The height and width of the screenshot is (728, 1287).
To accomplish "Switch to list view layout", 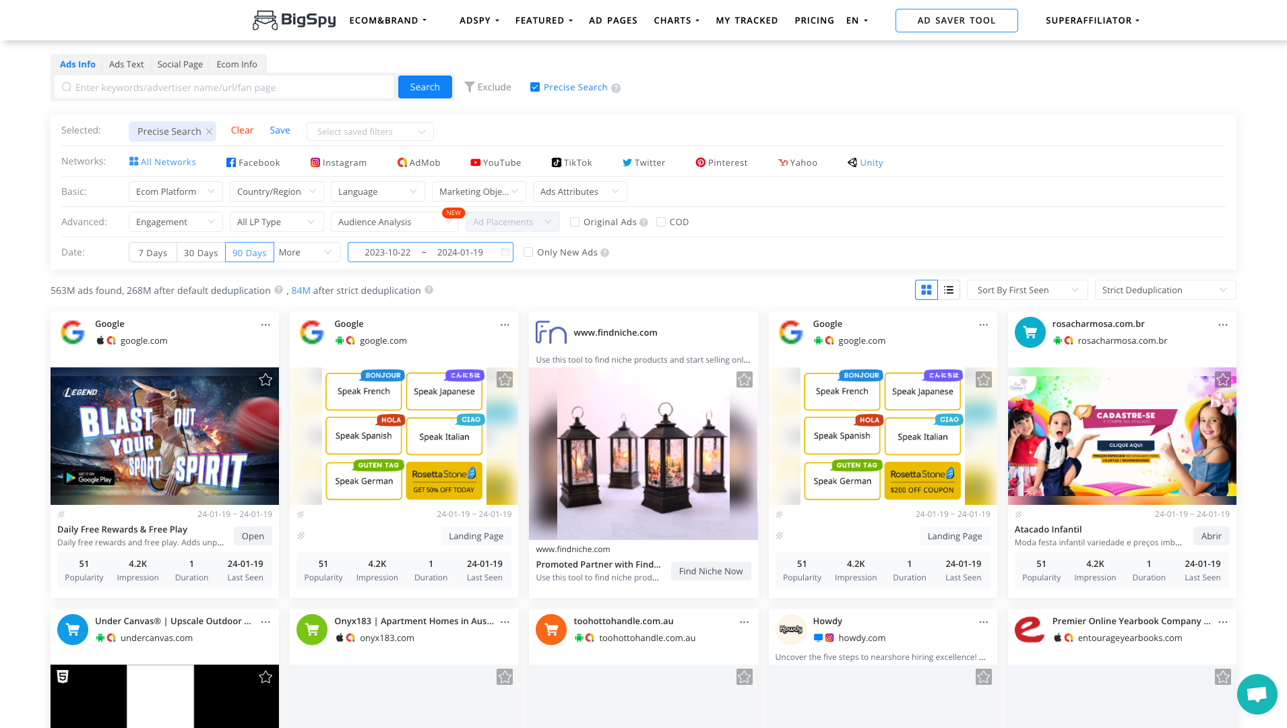I will [x=949, y=290].
